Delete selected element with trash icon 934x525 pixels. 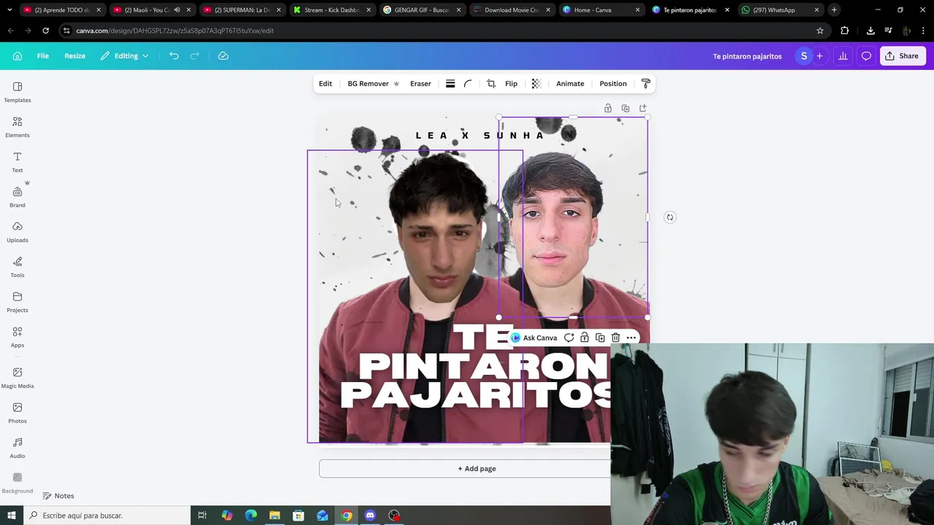coord(616,338)
